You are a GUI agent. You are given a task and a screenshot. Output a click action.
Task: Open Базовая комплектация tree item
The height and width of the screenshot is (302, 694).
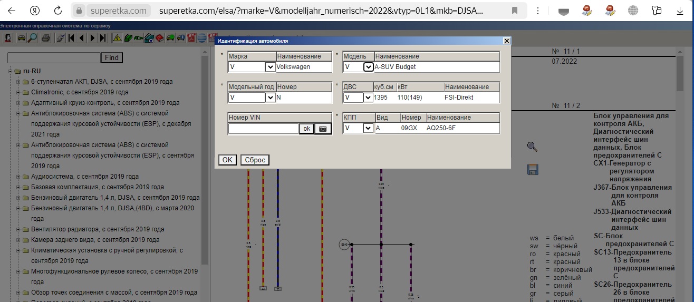pos(98,187)
